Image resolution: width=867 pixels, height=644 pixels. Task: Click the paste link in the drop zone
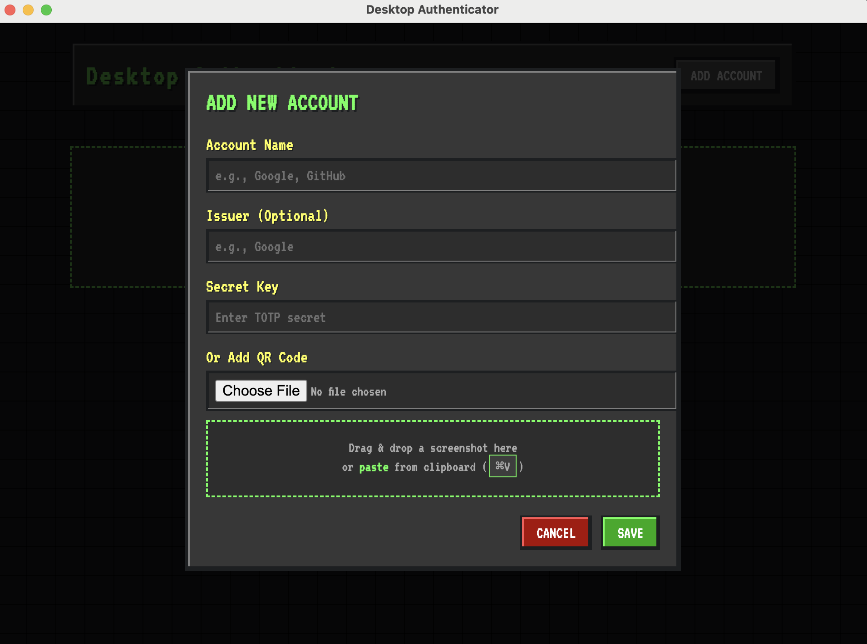pos(373,467)
